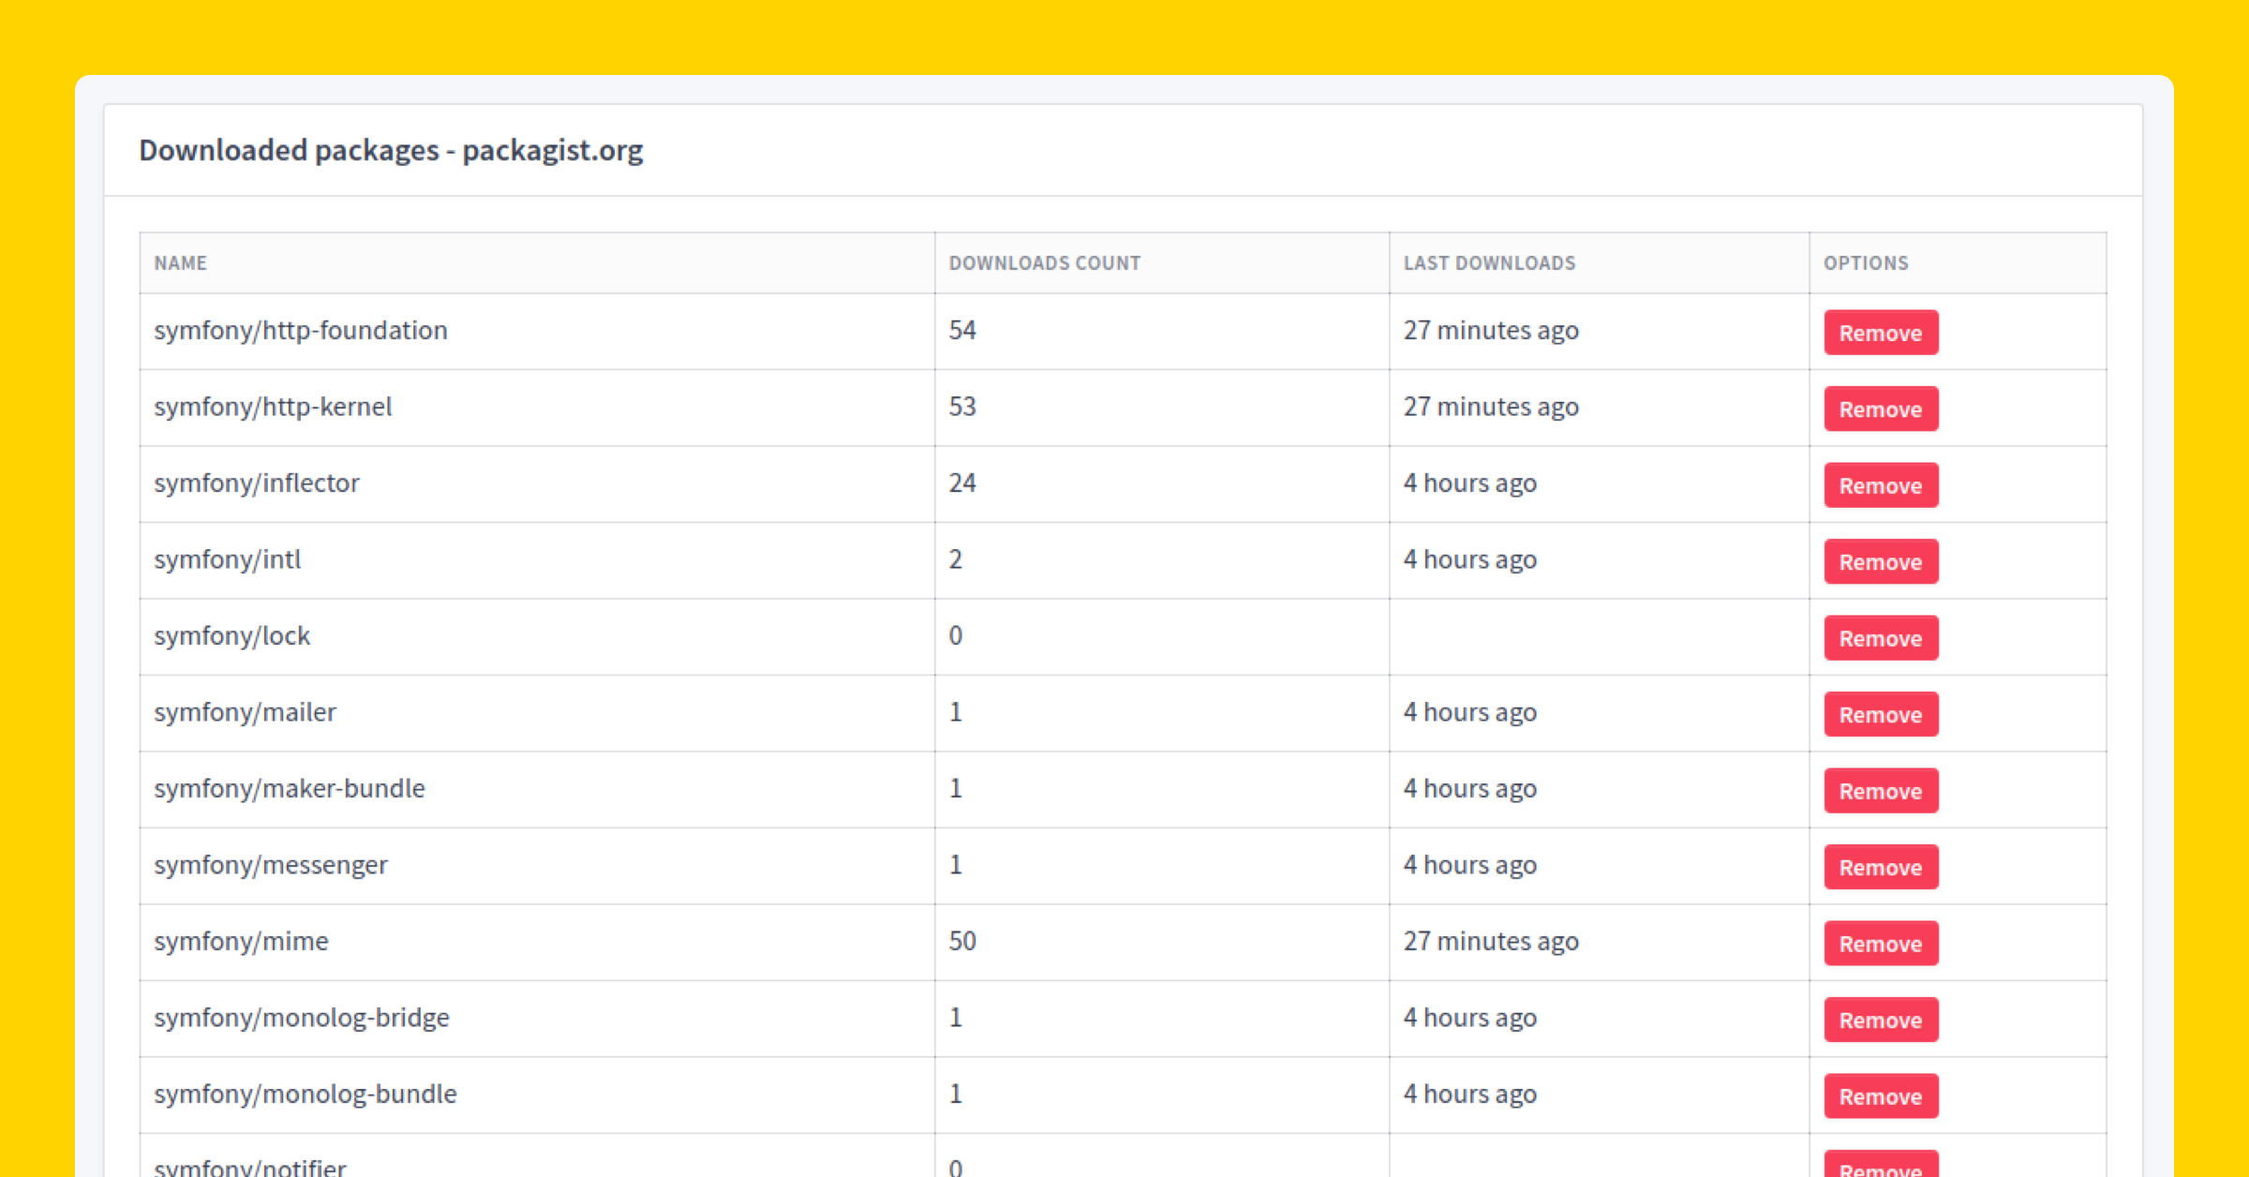Image resolution: width=2249 pixels, height=1177 pixels.
Task: Remove the symfony/intl package
Action: pyautogui.click(x=1880, y=561)
